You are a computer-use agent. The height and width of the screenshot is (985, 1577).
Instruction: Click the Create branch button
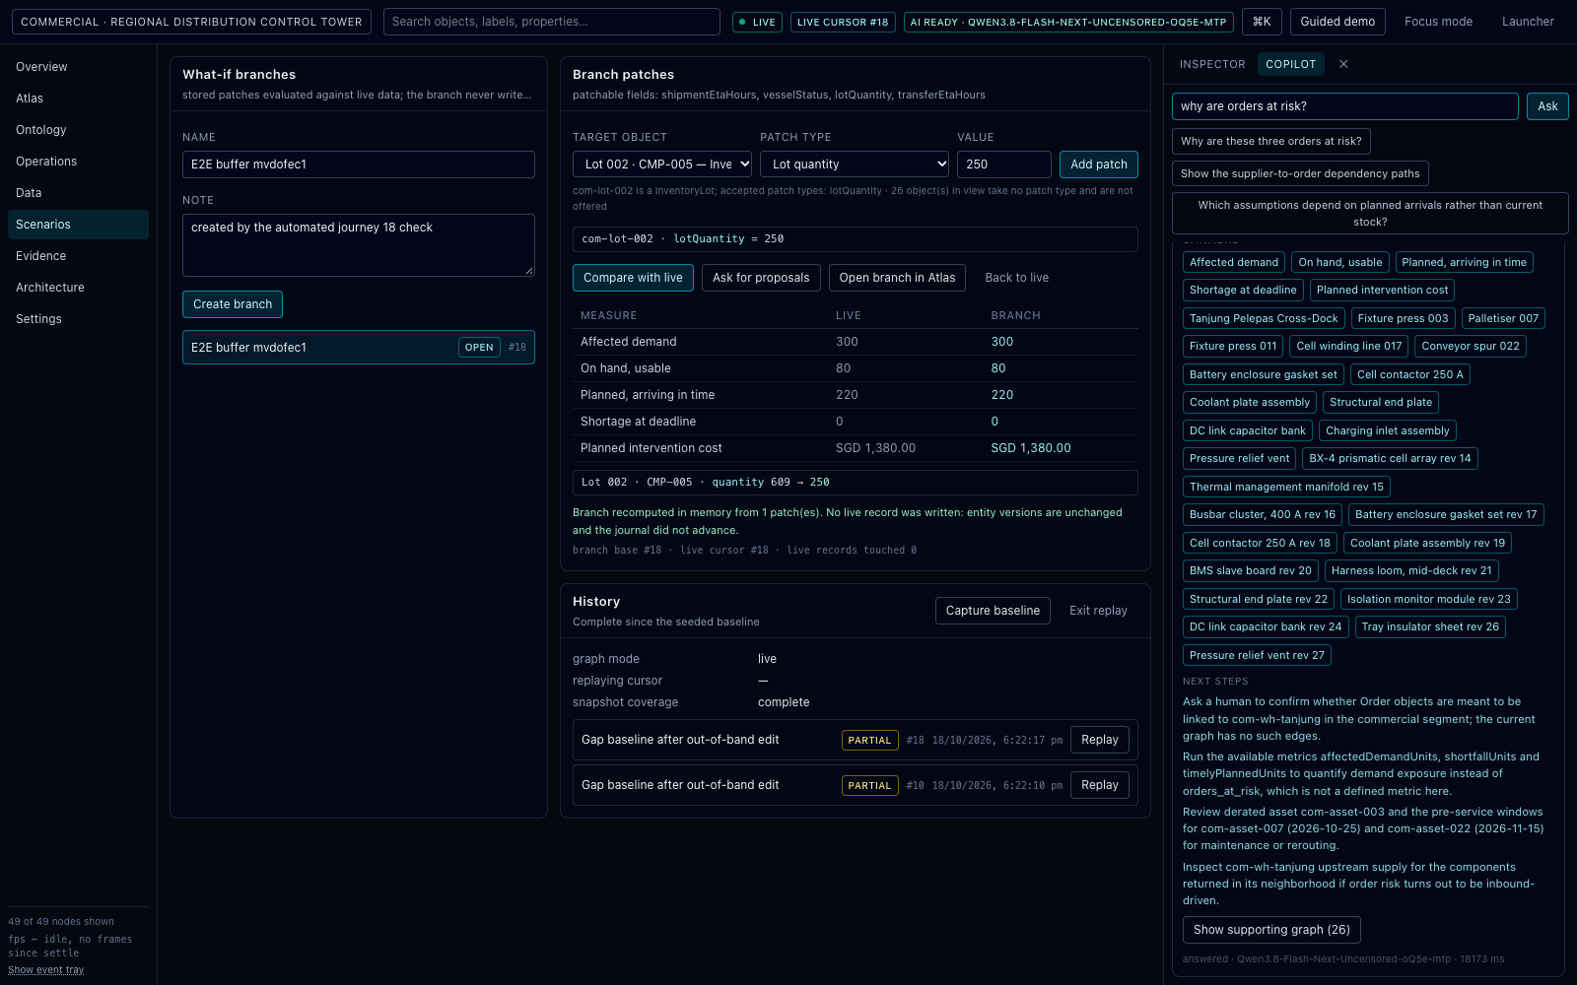233,304
